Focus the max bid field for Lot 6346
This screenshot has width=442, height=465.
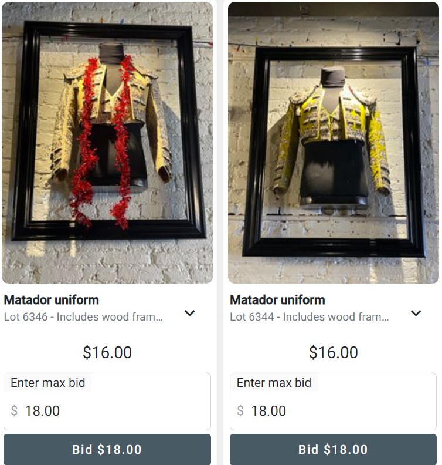click(107, 402)
